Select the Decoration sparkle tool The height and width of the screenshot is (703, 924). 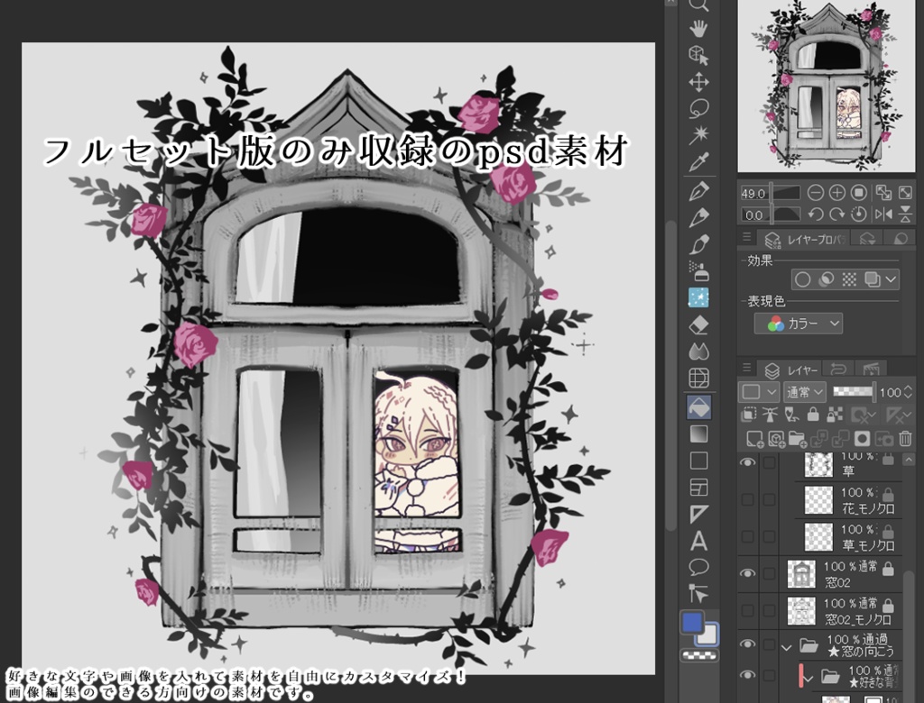[699, 298]
